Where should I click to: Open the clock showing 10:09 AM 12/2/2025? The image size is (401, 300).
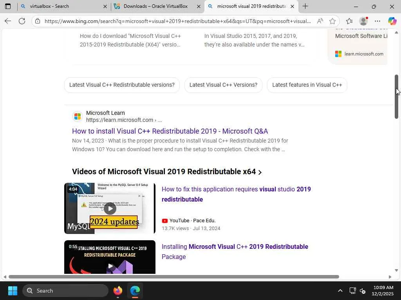(383, 291)
